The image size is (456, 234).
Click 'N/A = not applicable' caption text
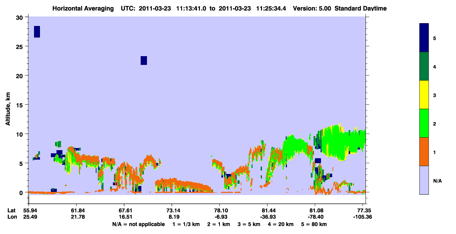[139, 224]
